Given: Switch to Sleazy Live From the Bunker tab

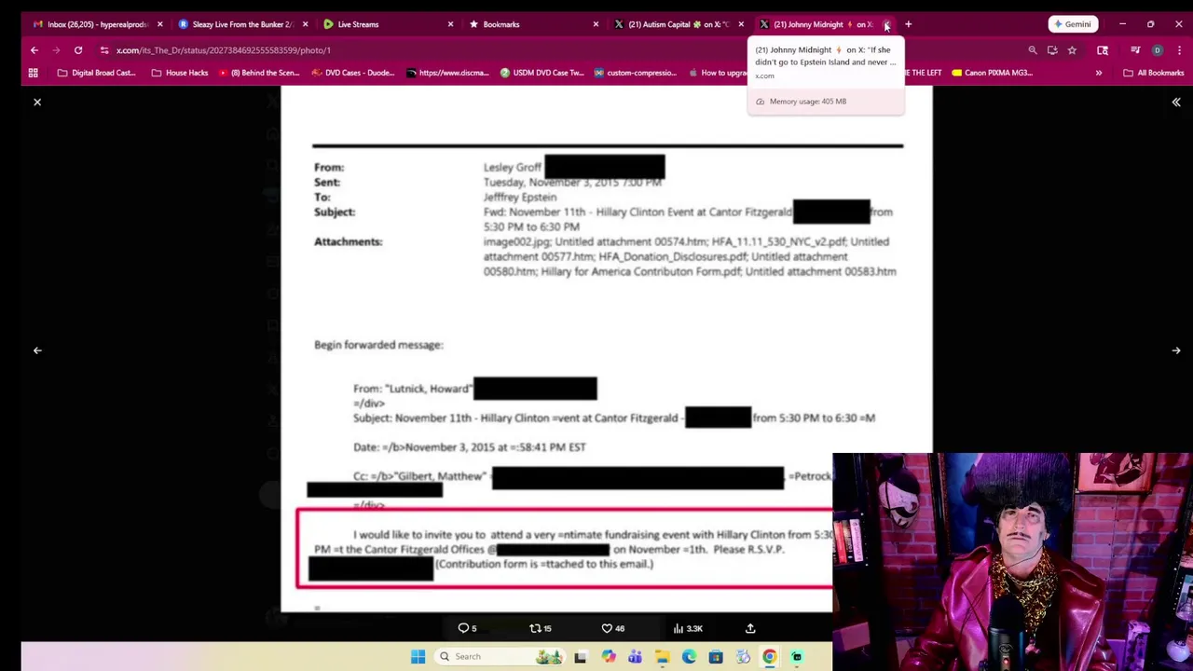Looking at the screenshot, I should (x=240, y=24).
